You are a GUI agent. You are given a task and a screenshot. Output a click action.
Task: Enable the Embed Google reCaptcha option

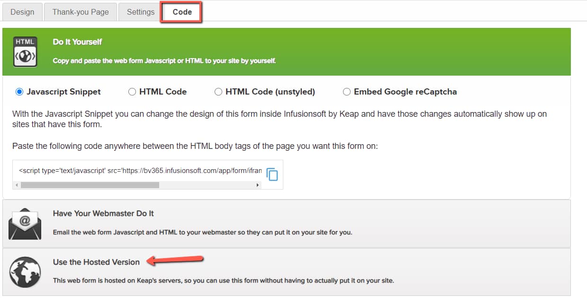click(347, 92)
